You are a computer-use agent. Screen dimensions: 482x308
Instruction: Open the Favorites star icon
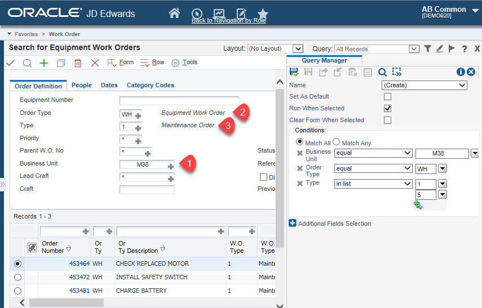click(263, 14)
